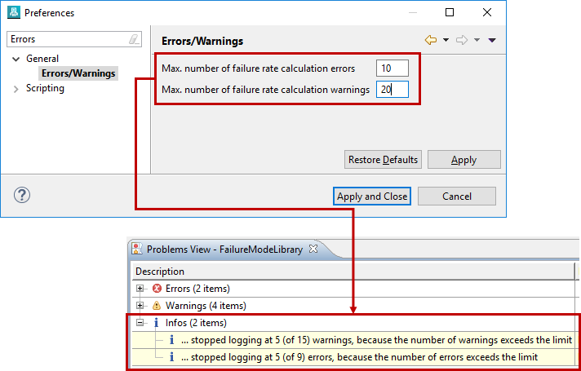This screenshot has width=581, height=371.
Task: Open the preferences view menu dropdown
Action: (x=492, y=40)
